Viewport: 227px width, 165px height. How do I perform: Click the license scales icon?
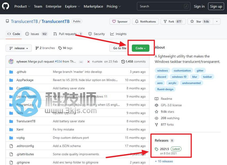[x=156, y=105]
